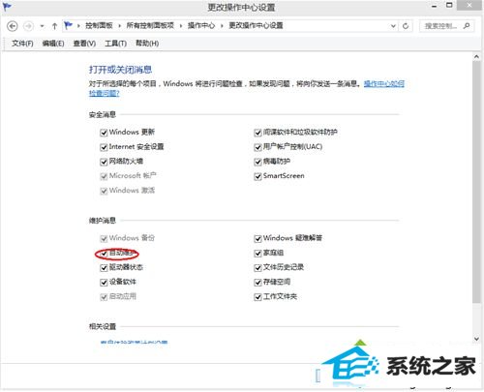The image size is (484, 392).
Task: Click the search magnifier icon
Action: pos(467,26)
